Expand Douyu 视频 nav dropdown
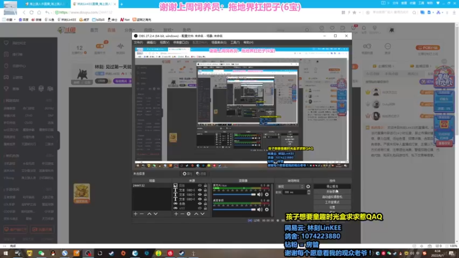The width and height of the screenshot is (459, 258). pos(149,30)
